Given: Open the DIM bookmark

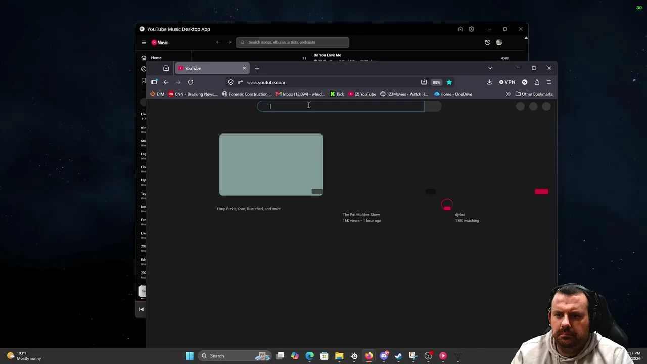Looking at the screenshot, I should (x=157, y=94).
